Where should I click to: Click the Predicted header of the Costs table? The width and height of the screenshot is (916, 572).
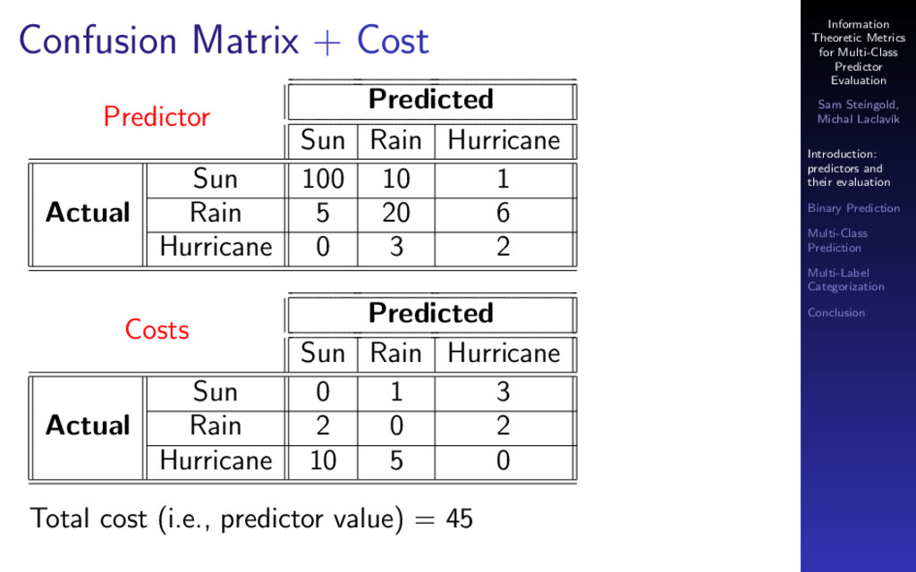click(x=431, y=314)
